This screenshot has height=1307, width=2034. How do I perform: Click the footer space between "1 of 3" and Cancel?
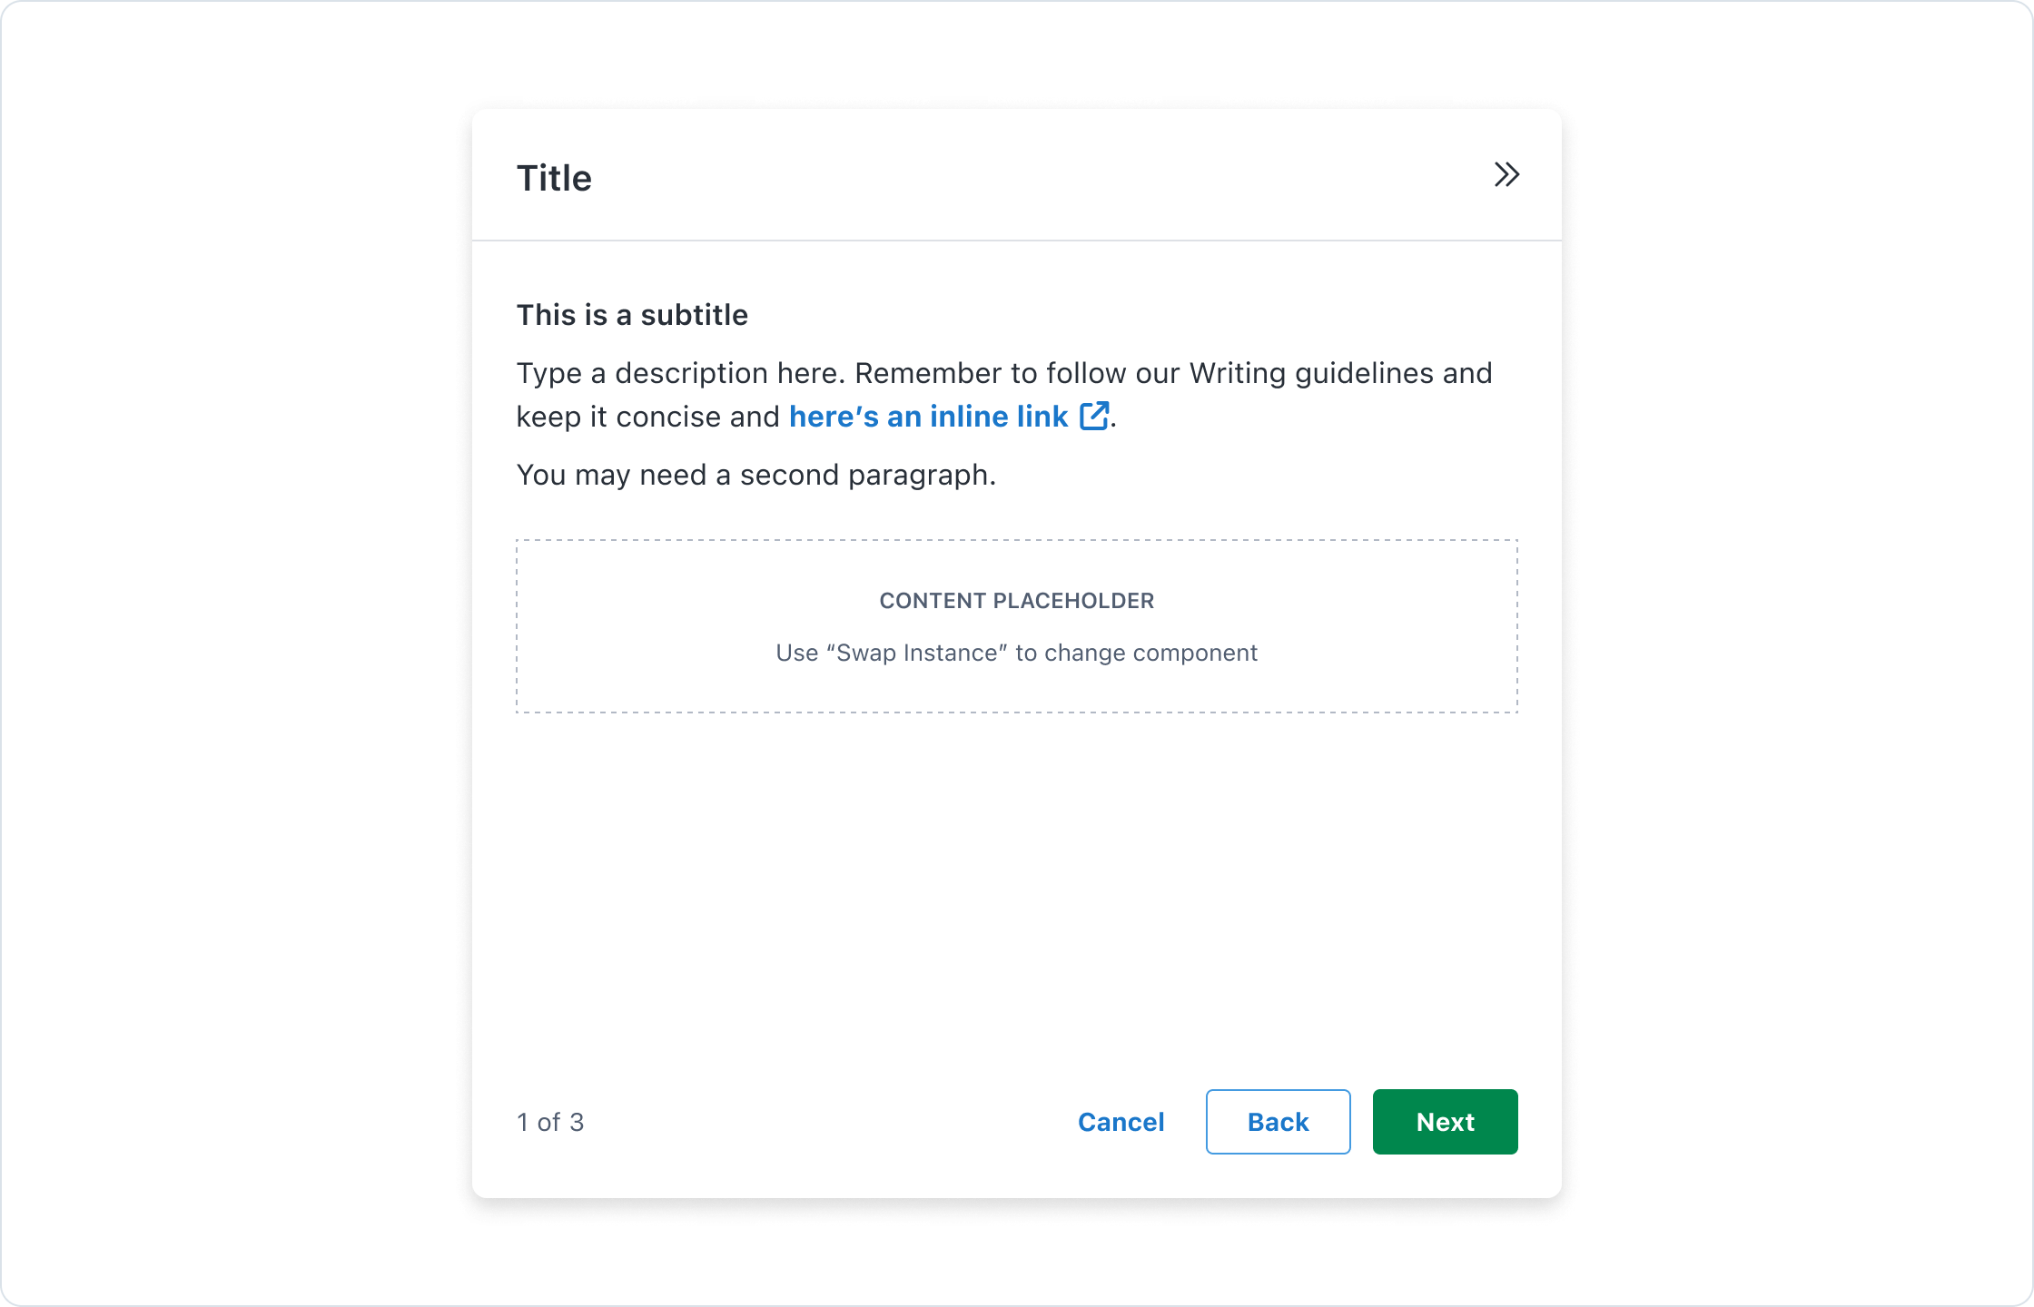coord(826,1123)
